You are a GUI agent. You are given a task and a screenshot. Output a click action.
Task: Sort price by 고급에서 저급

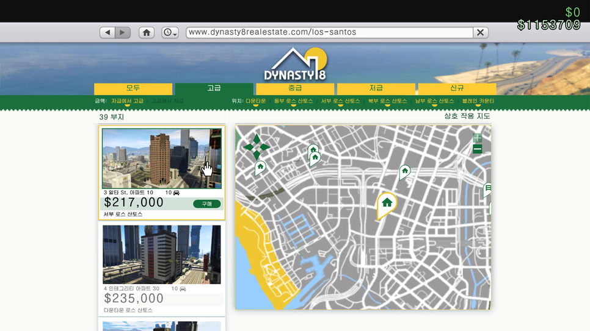click(167, 101)
